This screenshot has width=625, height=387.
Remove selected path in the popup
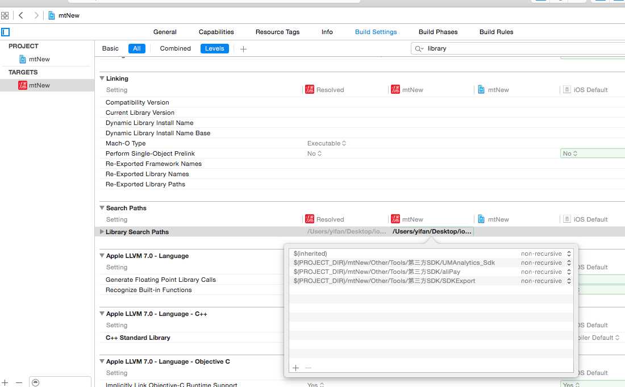point(308,368)
